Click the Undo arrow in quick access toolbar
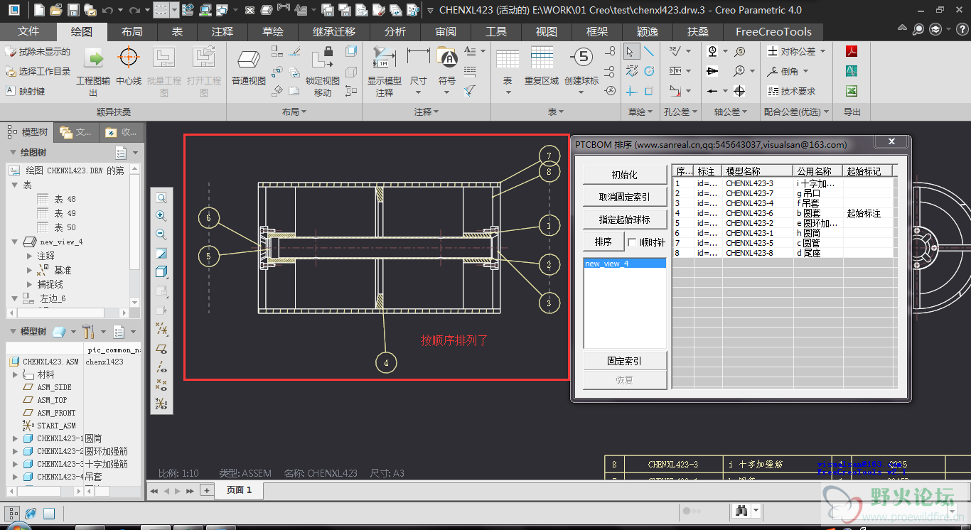971x530 pixels. point(107,10)
